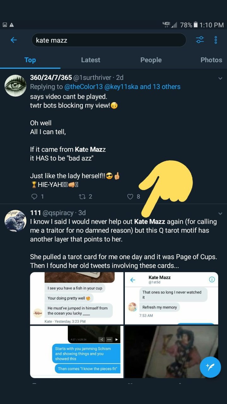Switch to the People tab
Image resolution: width=227 pixels, height=404 pixels.
tap(151, 60)
